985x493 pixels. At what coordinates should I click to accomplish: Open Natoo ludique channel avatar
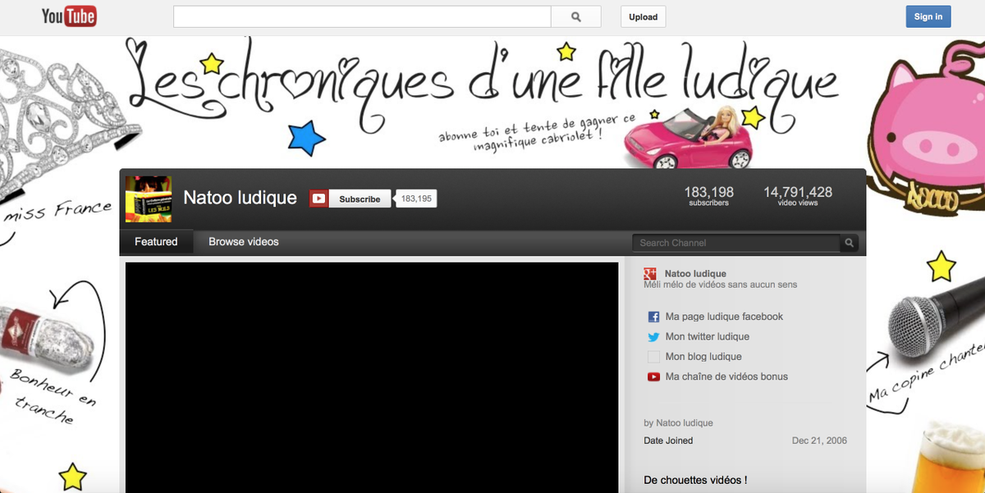149,199
